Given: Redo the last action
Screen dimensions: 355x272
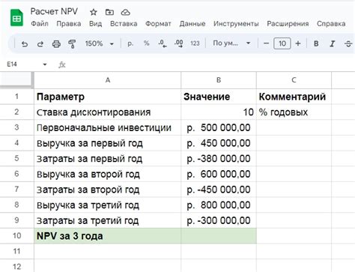Looking at the screenshot, I should 40,44.
